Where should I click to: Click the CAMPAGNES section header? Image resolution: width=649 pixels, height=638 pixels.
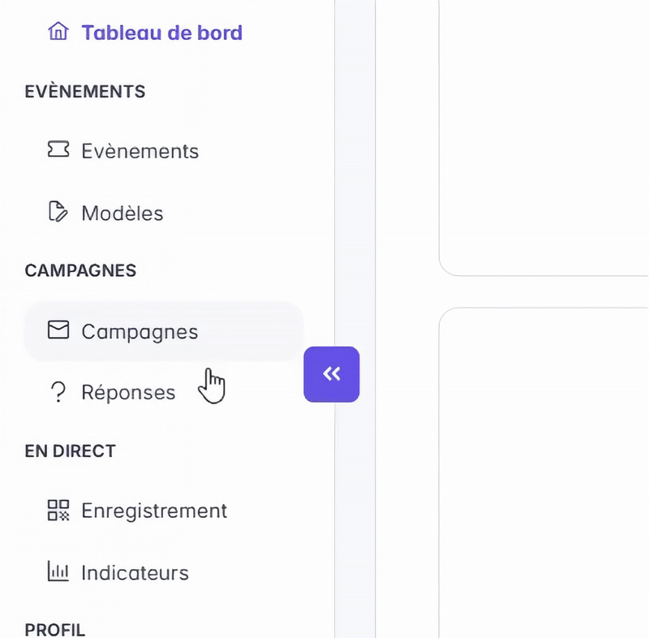(x=80, y=270)
